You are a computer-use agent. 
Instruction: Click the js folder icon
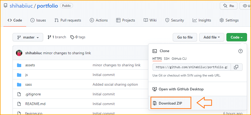point(19,75)
